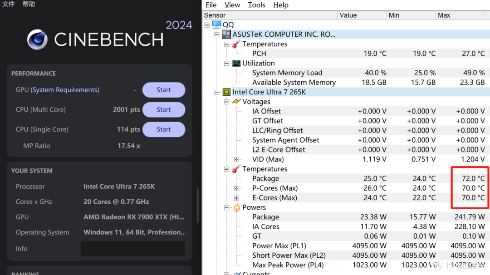Open the System Requirements link
The image size is (490, 275).
65,90
